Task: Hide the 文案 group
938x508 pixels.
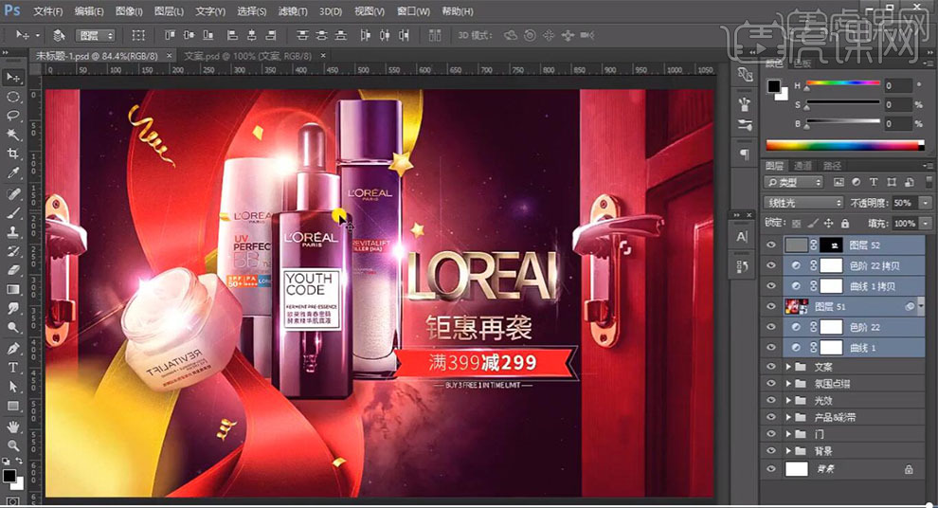Action: tap(771, 367)
